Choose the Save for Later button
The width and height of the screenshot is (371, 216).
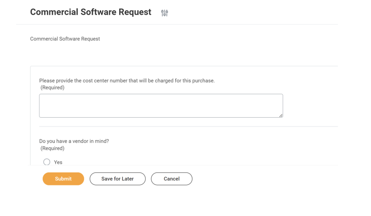click(117, 179)
